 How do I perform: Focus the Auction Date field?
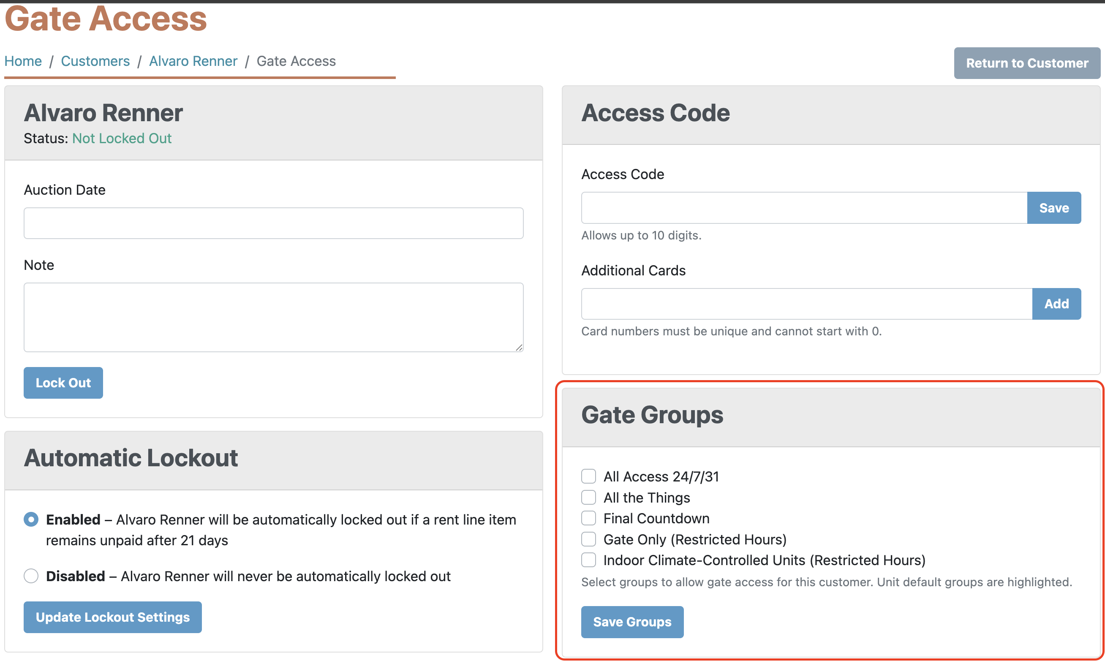click(x=274, y=223)
